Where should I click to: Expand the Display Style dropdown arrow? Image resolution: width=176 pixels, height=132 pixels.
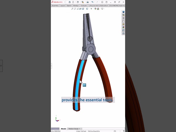pyautogui.click(x=89, y=9)
